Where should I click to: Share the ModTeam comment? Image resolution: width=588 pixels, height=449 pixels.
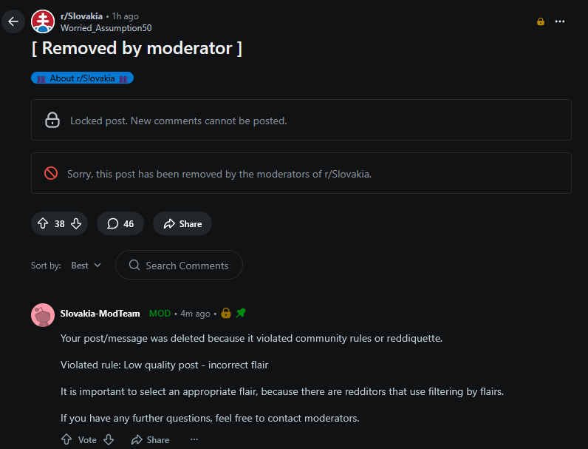[x=150, y=439]
